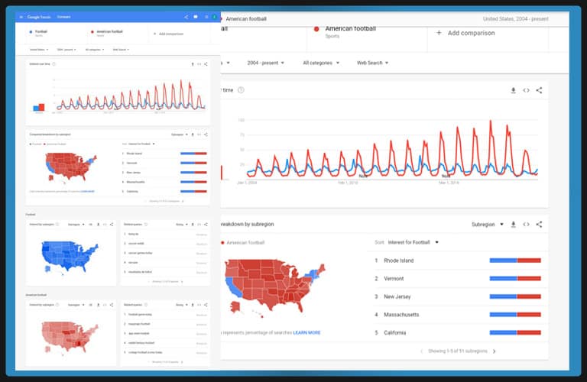Image resolution: width=587 pixels, height=382 pixels.
Task: Click 'United States, 2004 - present' header text
Action: pos(515,18)
